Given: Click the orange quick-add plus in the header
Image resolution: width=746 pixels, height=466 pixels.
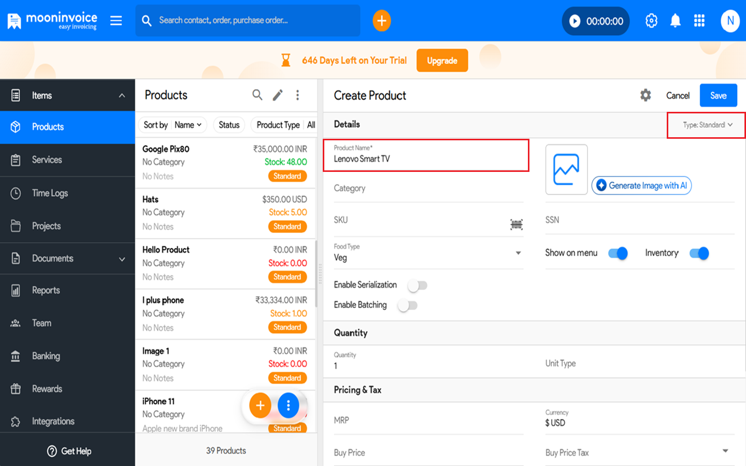Looking at the screenshot, I should click(382, 21).
